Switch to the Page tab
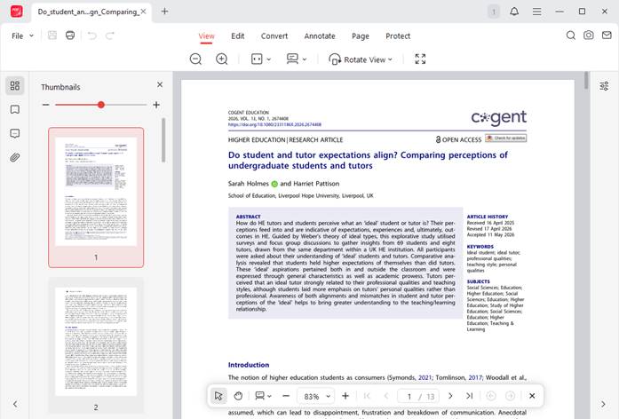619x419 pixels. point(361,36)
